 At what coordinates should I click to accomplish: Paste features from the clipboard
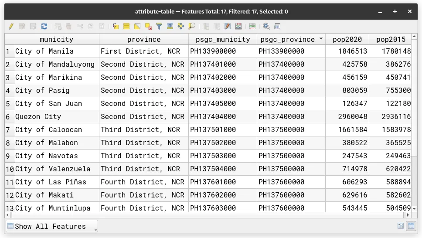click(102, 26)
